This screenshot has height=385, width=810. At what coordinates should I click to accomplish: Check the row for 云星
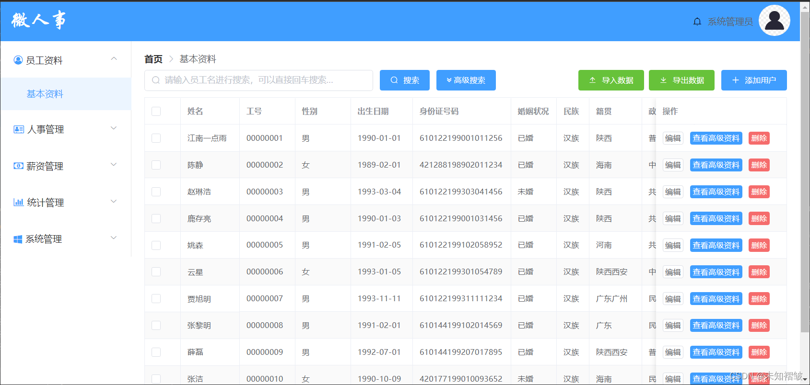click(156, 272)
